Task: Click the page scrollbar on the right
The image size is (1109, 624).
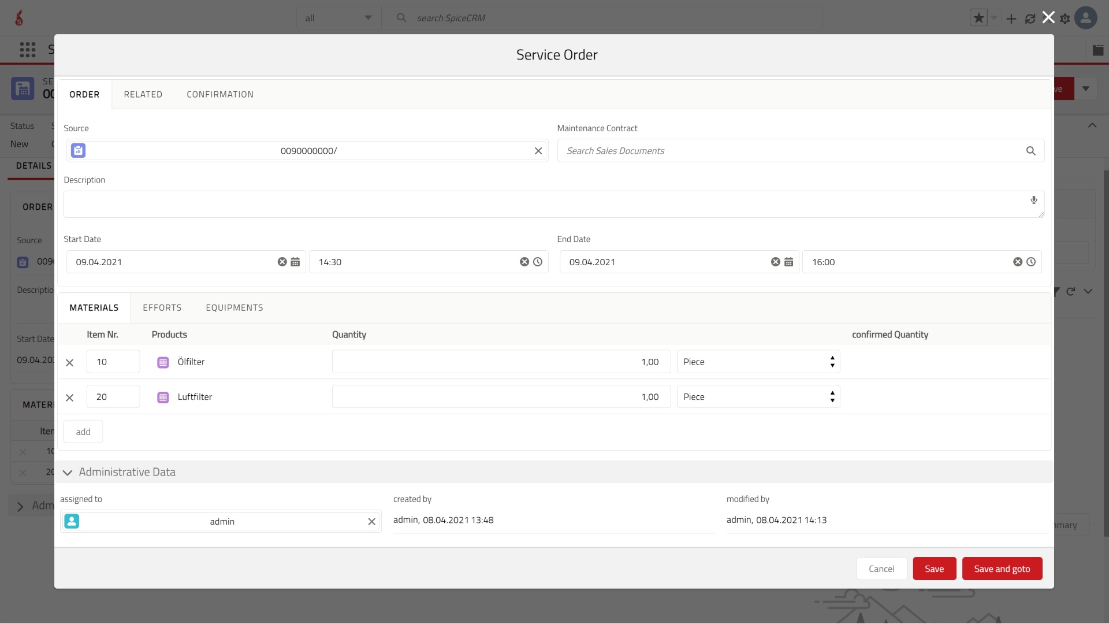Action: [1106, 352]
